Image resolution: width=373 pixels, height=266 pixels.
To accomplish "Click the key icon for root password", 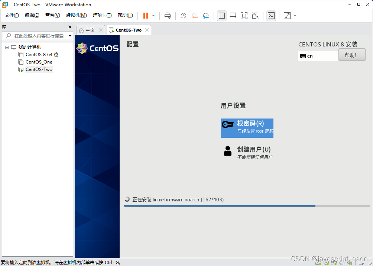I will [x=227, y=124].
